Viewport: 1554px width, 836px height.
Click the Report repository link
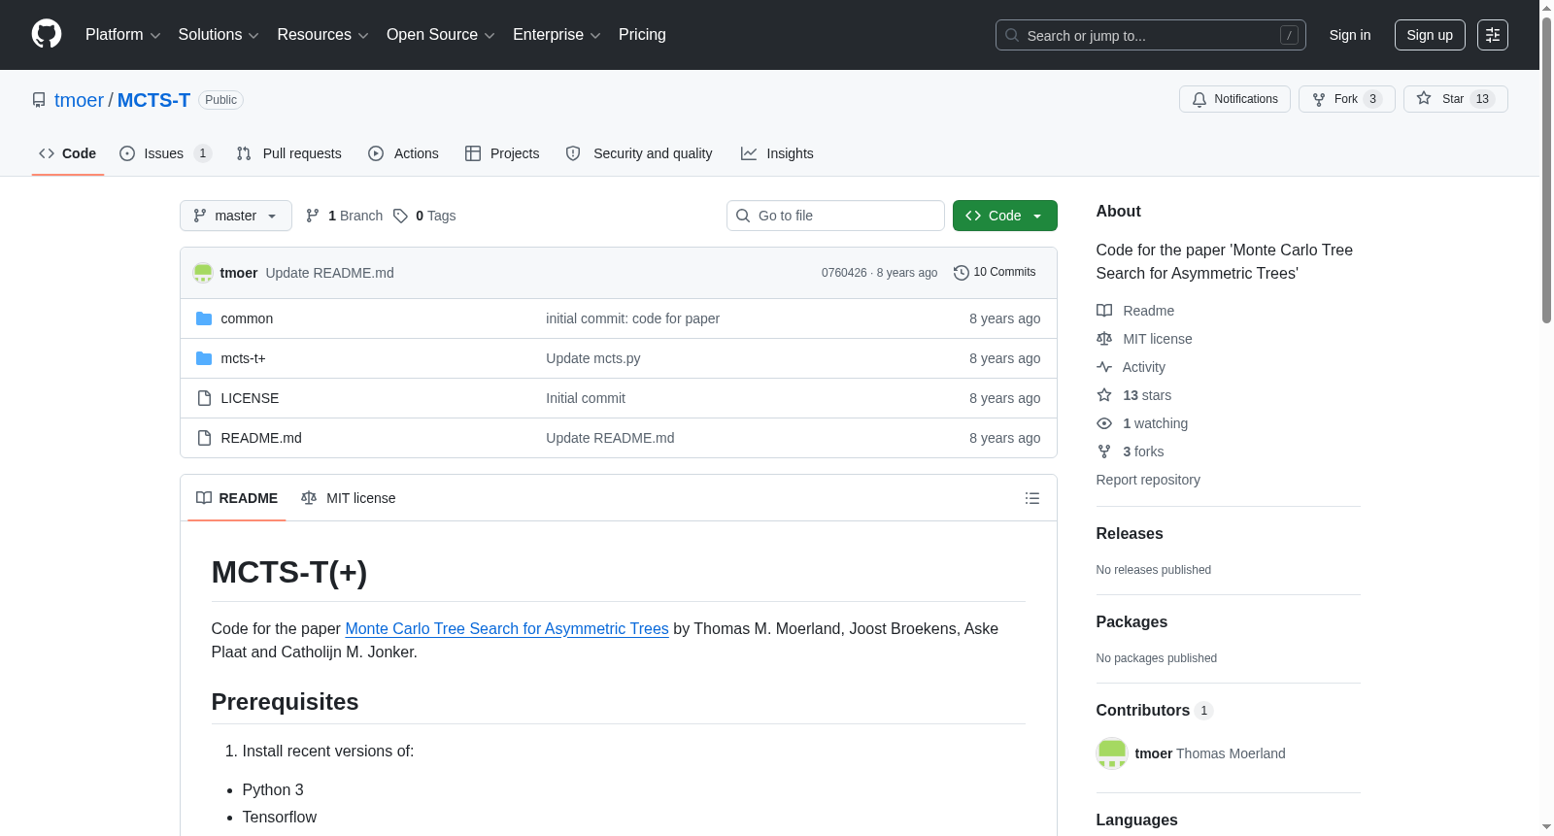click(1148, 480)
